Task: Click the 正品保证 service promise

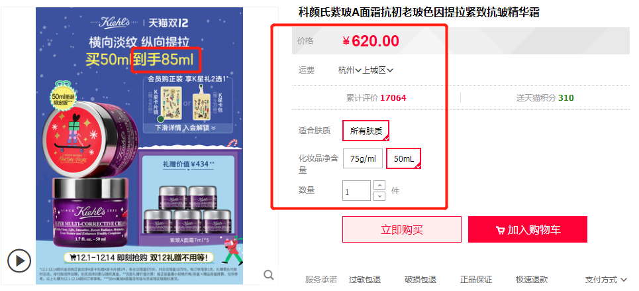Action: (x=476, y=280)
